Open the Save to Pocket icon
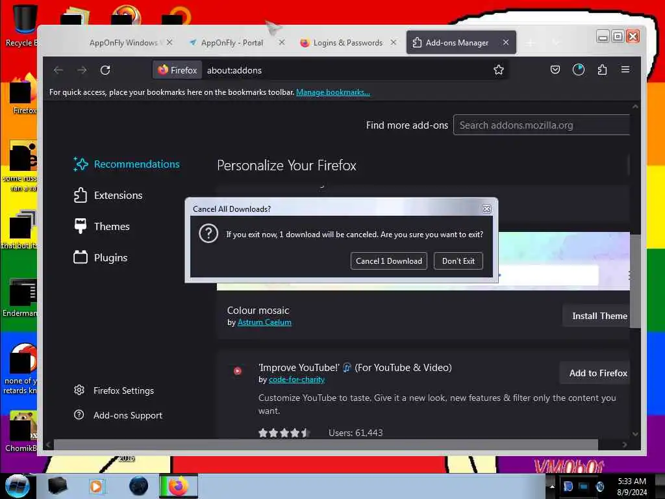The image size is (665, 499). 555,70
